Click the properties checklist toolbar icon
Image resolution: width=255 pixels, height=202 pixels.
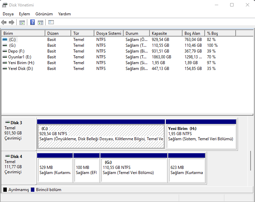[51, 22]
